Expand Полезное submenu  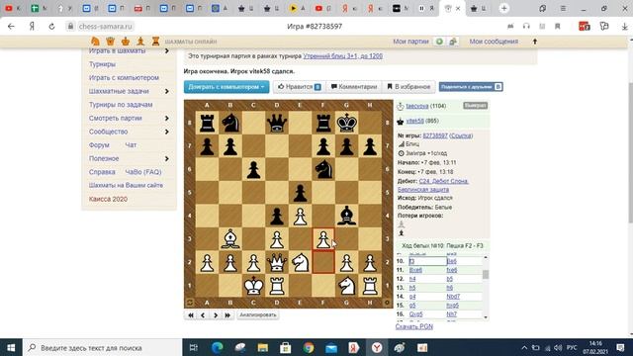point(167,158)
